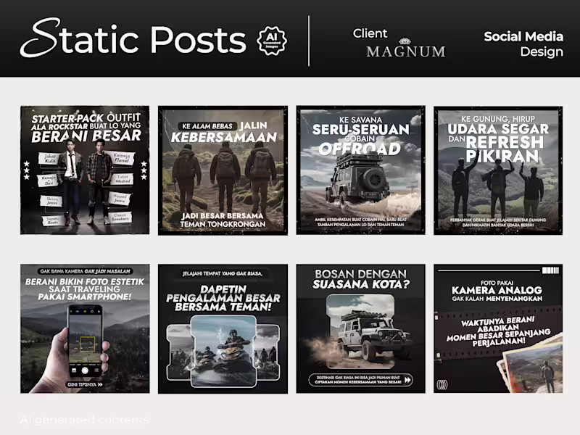Click the battery bars icon on Kamera Analog post

point(550,270)
